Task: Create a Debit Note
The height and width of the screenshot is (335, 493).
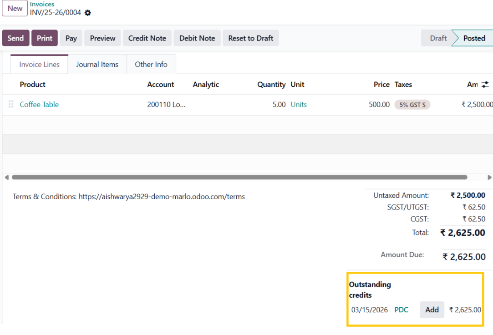Action: [x=197, y=38]
